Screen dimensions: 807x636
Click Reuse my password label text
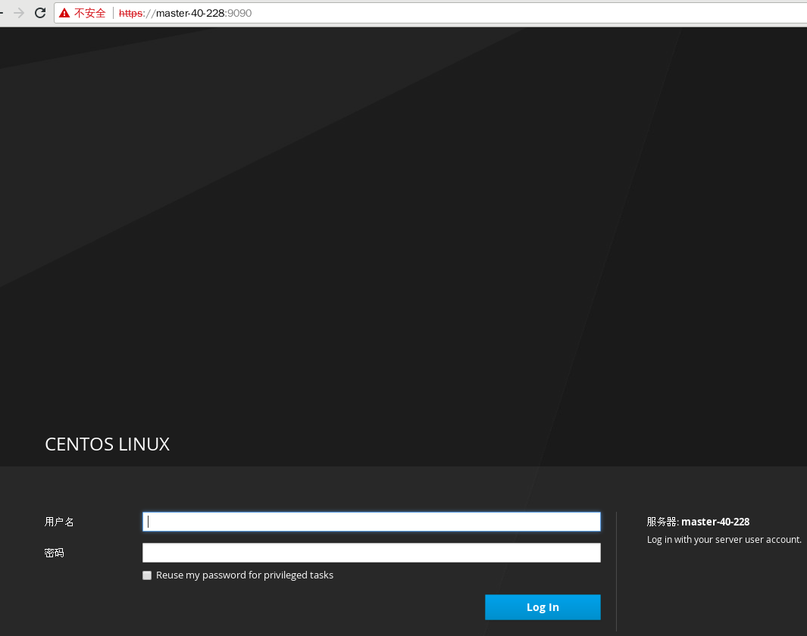(x=245, y=575)
